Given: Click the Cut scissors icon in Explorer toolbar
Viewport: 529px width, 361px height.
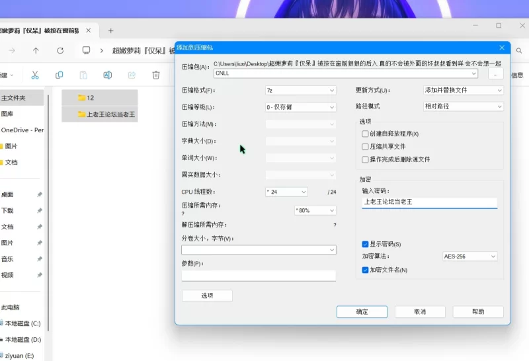Looking at the screenshot, I should coord(35,75).
